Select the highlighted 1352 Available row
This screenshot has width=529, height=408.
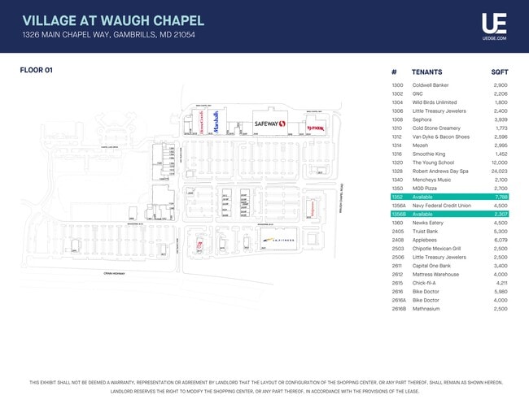pyautogui.click(x=450, y=197)
